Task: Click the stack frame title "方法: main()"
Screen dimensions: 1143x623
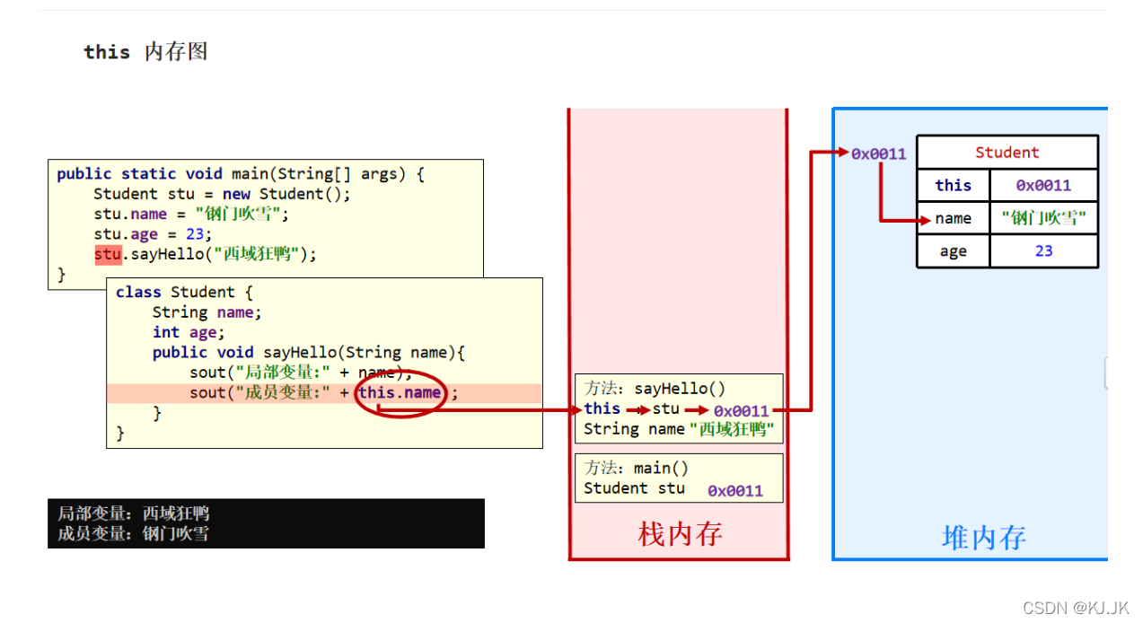Action: [637, 468]
